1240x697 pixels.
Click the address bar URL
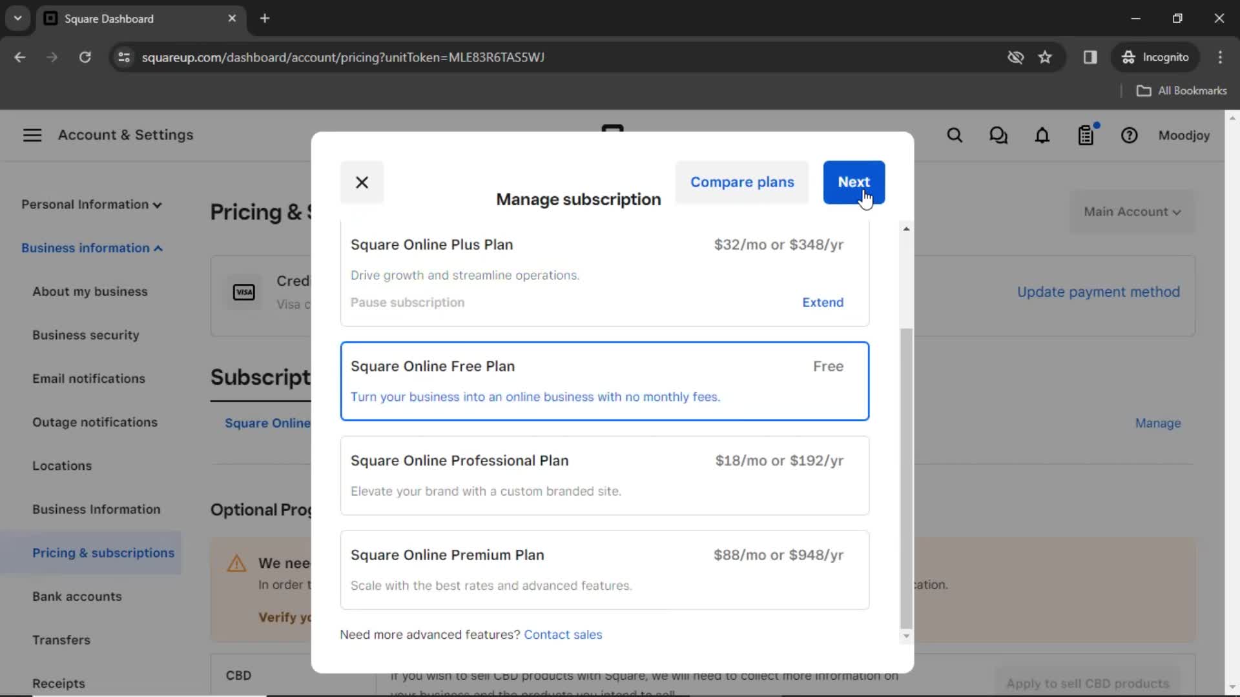pos(343,57)
